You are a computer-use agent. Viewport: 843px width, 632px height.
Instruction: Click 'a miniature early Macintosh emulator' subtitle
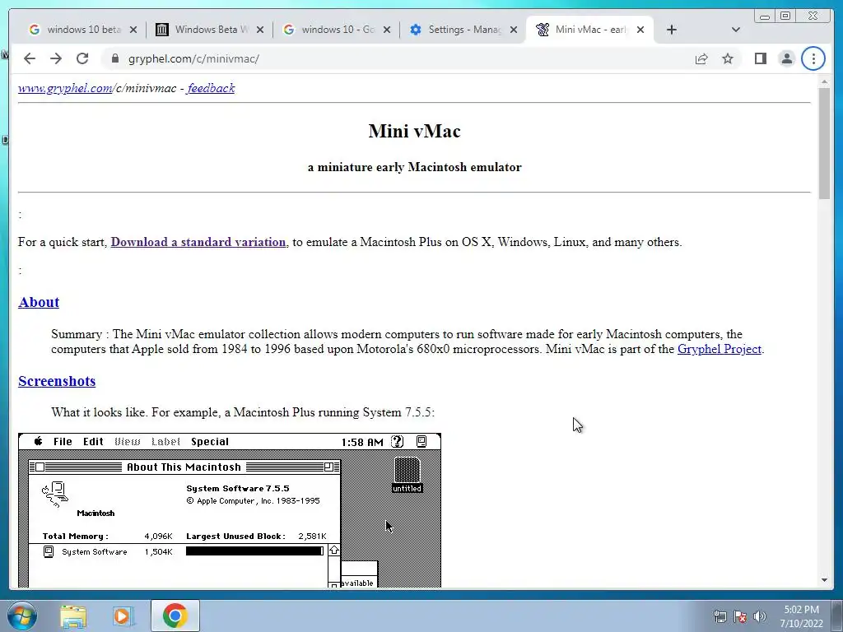click(x=415, y=167)
